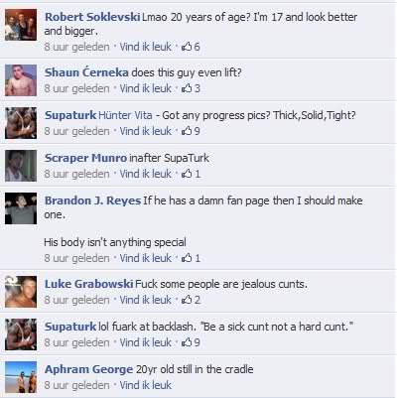The image size is (398, 398).
Task: Click Vind ik leuk under Shaun Ćerneka's comment
Action: [x=146, y=88]
